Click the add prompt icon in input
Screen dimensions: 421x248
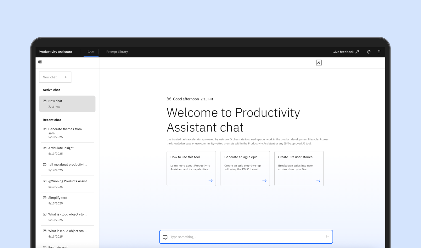click(165, 237)
